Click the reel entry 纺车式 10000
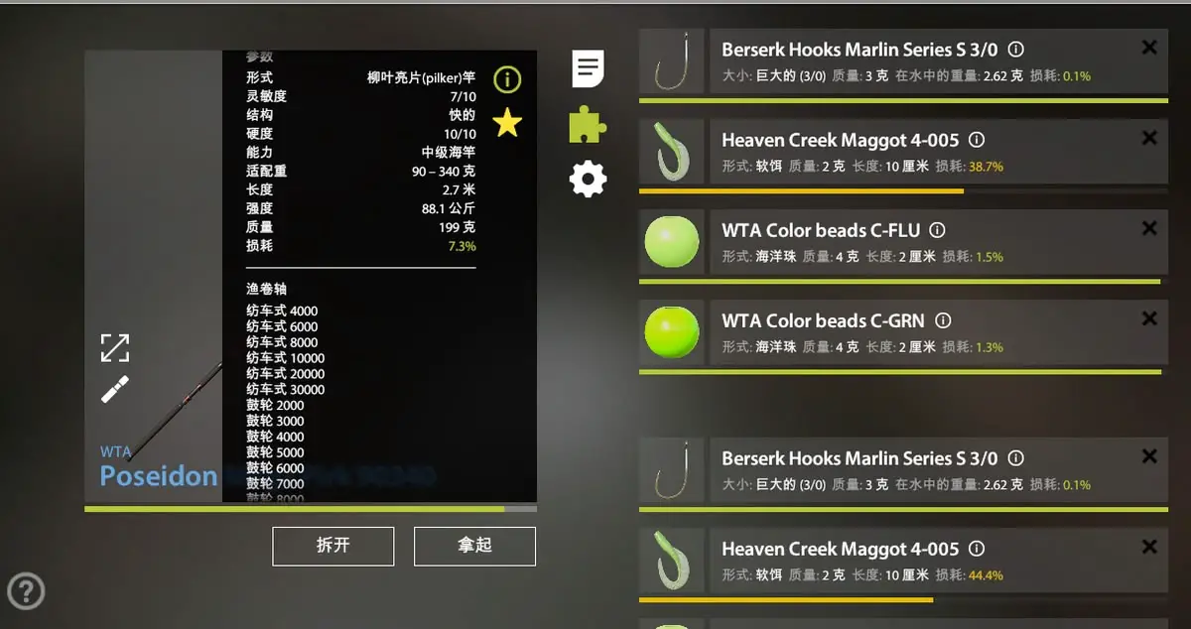Viewport: 1191px width, 629px height. point(286,358)
